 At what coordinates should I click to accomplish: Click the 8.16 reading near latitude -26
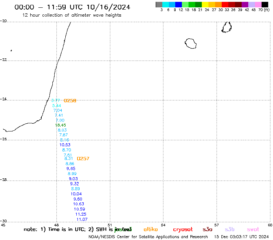coord(65,140)
